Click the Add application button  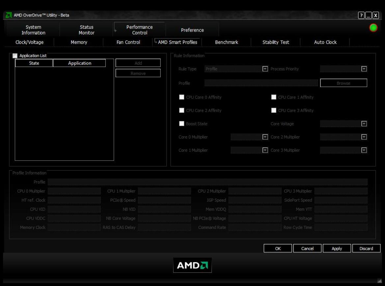(138, 63)
